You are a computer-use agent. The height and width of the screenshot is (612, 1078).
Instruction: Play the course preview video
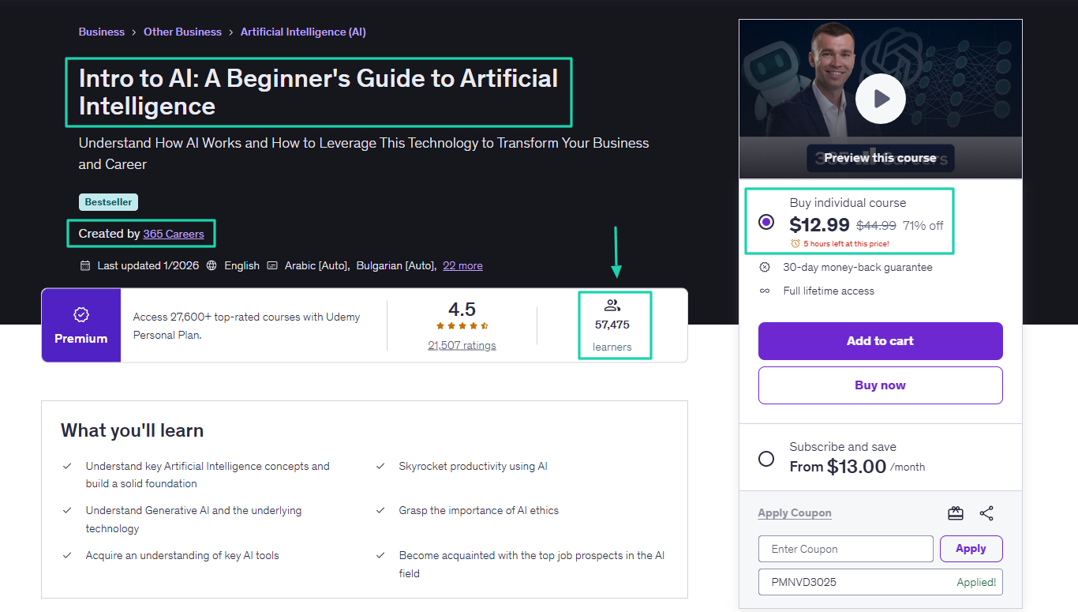[x=880, y=99]
